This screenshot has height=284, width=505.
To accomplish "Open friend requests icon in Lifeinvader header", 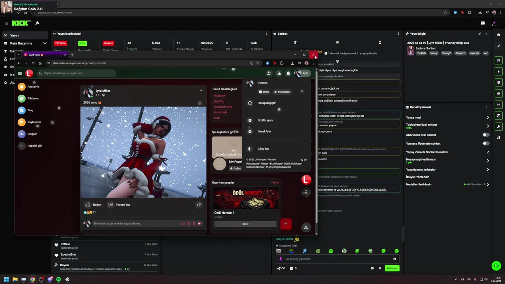I will (x=269, y=73).
